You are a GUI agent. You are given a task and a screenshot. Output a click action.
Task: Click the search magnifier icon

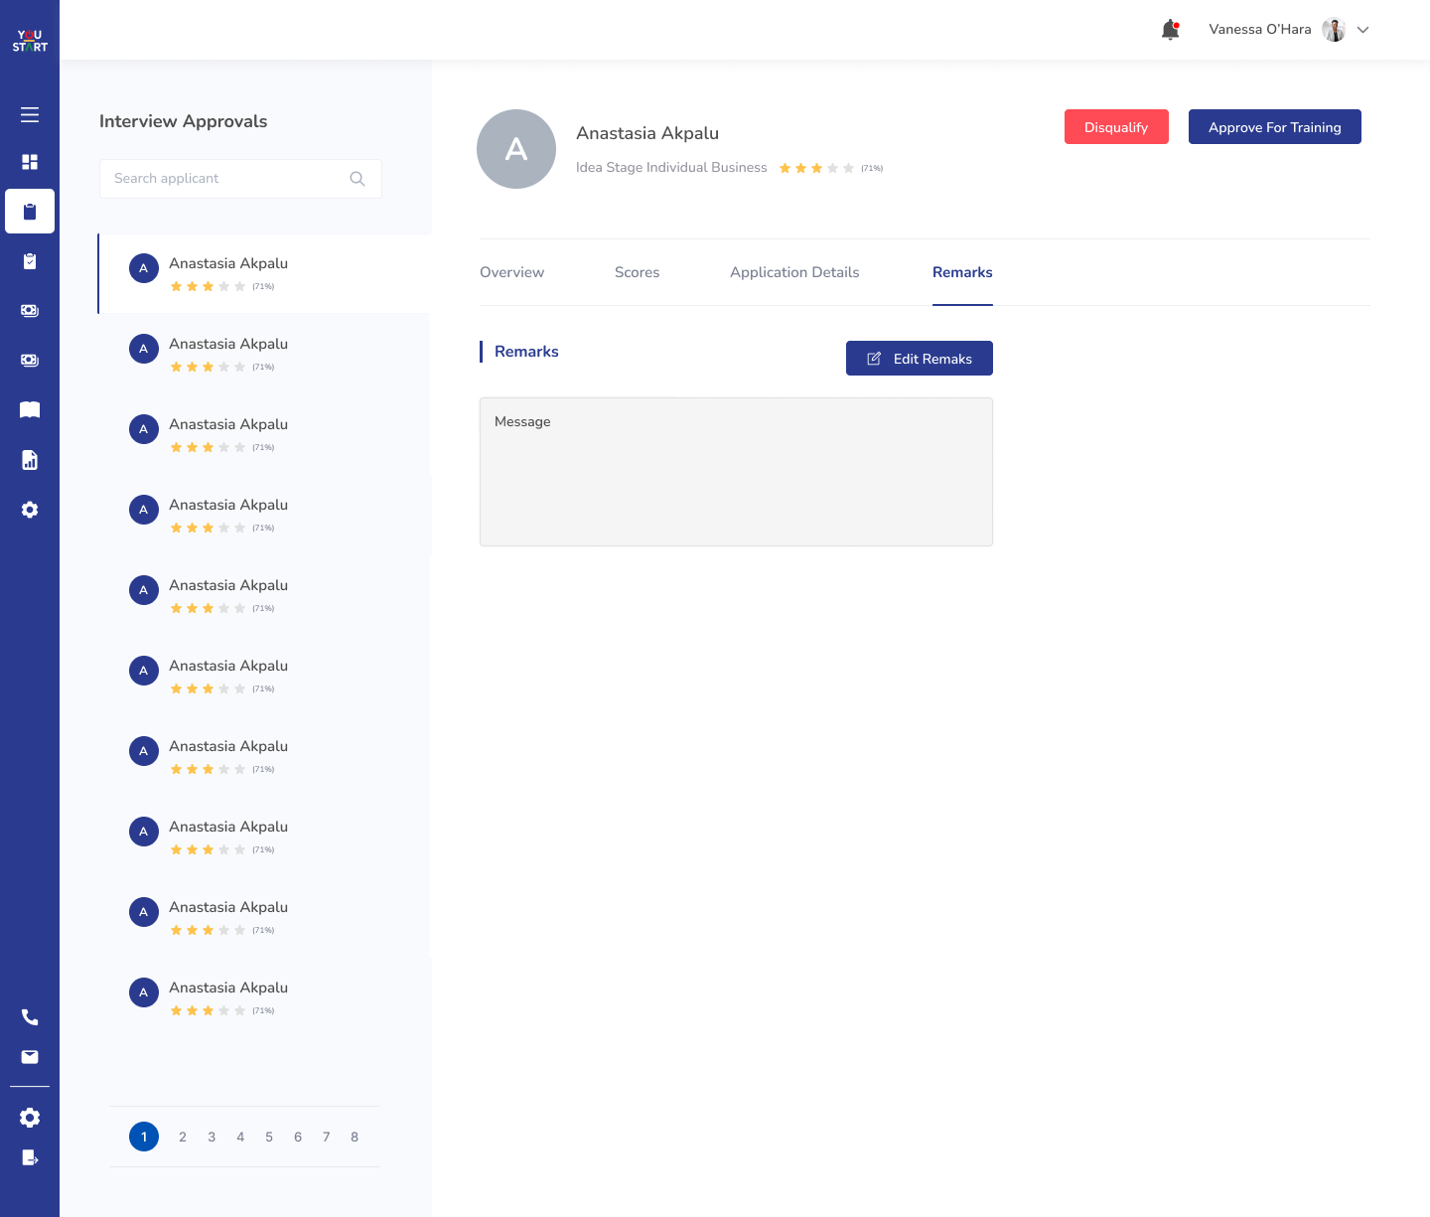357,179
